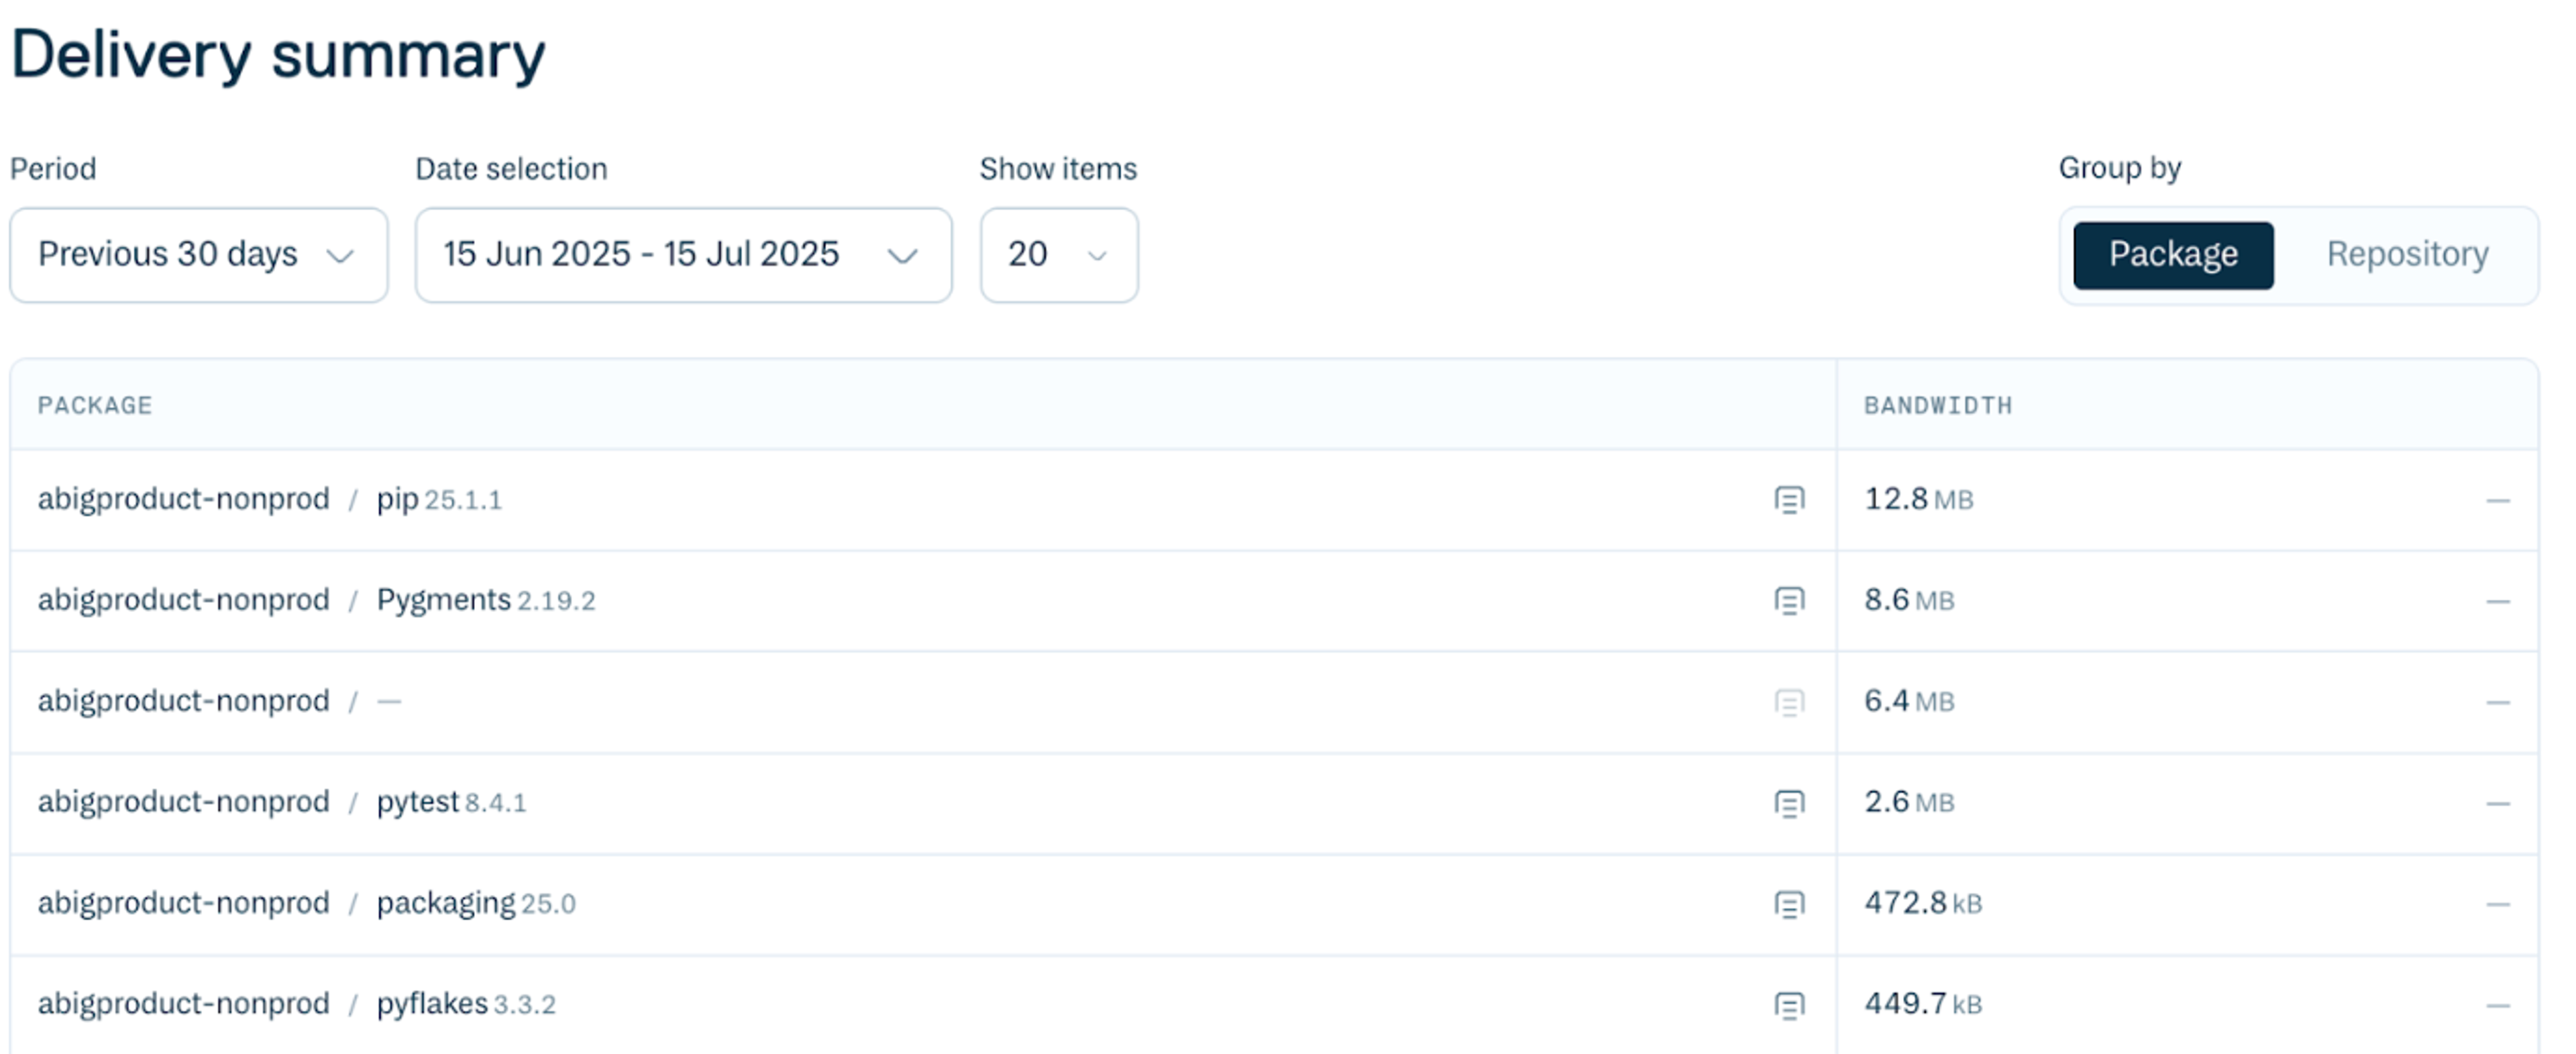Group delivery summary by Repository
Image resolution: width=2576 pixels, height=1054 pixels.
[x=2406, y=255]
